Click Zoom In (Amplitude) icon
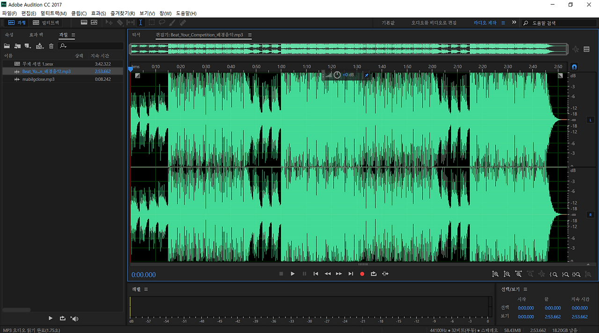This screenshot has height=333, width=599. coord(495,274)
